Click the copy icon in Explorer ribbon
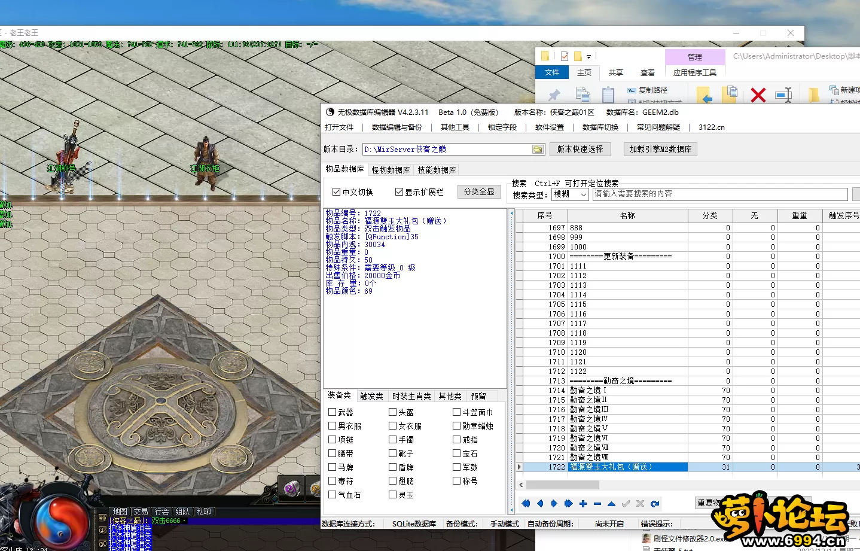860x551 pixels. (x=583, y=95)
